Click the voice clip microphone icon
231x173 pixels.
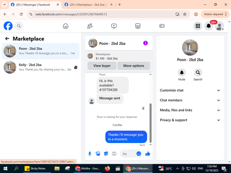pos(90,154)
